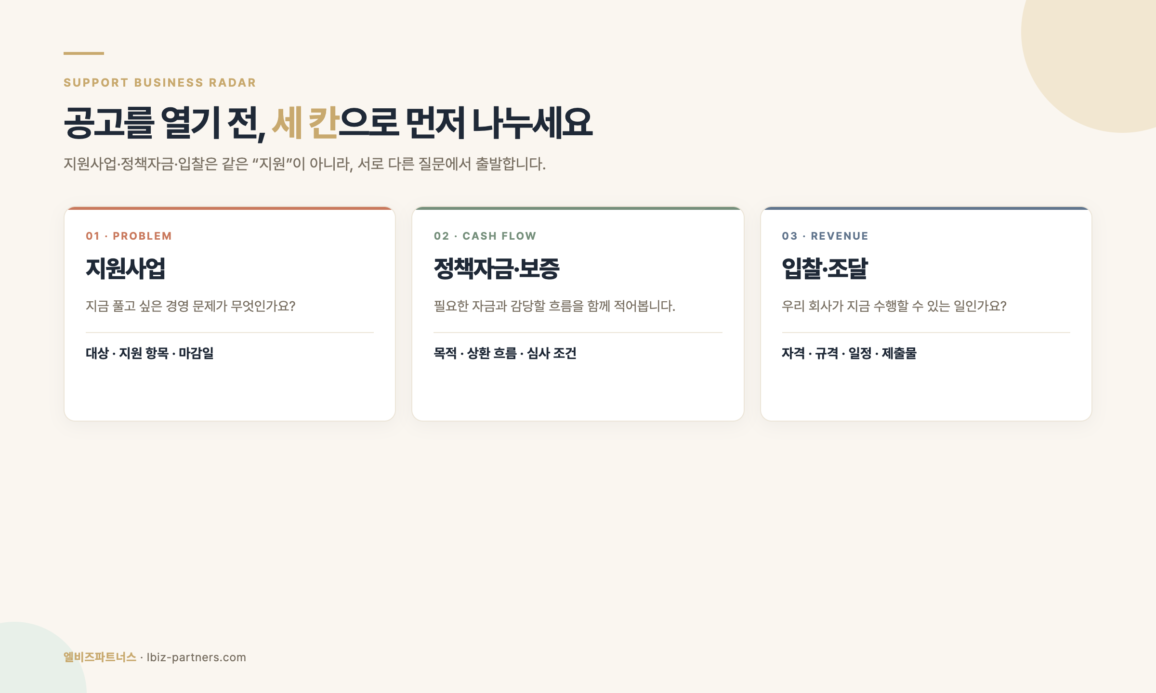Click '자격 · 규격 · 일정 · 제출물' text
The image size is (1156, 693).
pos(849,353)
